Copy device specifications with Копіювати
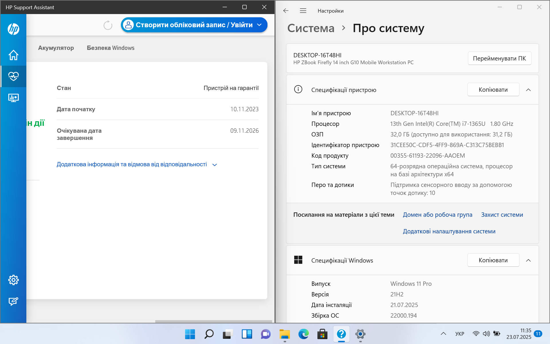 493,90
